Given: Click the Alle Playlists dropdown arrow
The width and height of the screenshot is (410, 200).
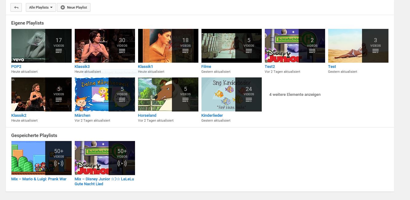Looking at the screenshot, I should pyautogui.click(x=51, y=7).
